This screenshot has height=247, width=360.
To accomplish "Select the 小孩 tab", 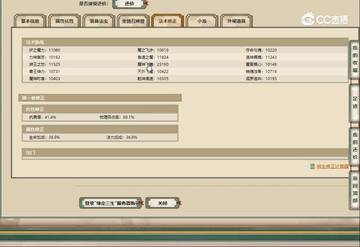I will click(201, 21).
